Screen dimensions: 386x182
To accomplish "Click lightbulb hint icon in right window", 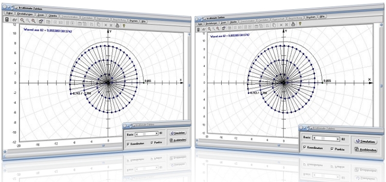I will [300, 24].
